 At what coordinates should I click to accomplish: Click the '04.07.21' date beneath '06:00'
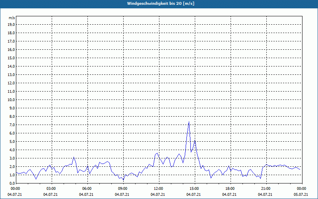(x=86, y=195)
